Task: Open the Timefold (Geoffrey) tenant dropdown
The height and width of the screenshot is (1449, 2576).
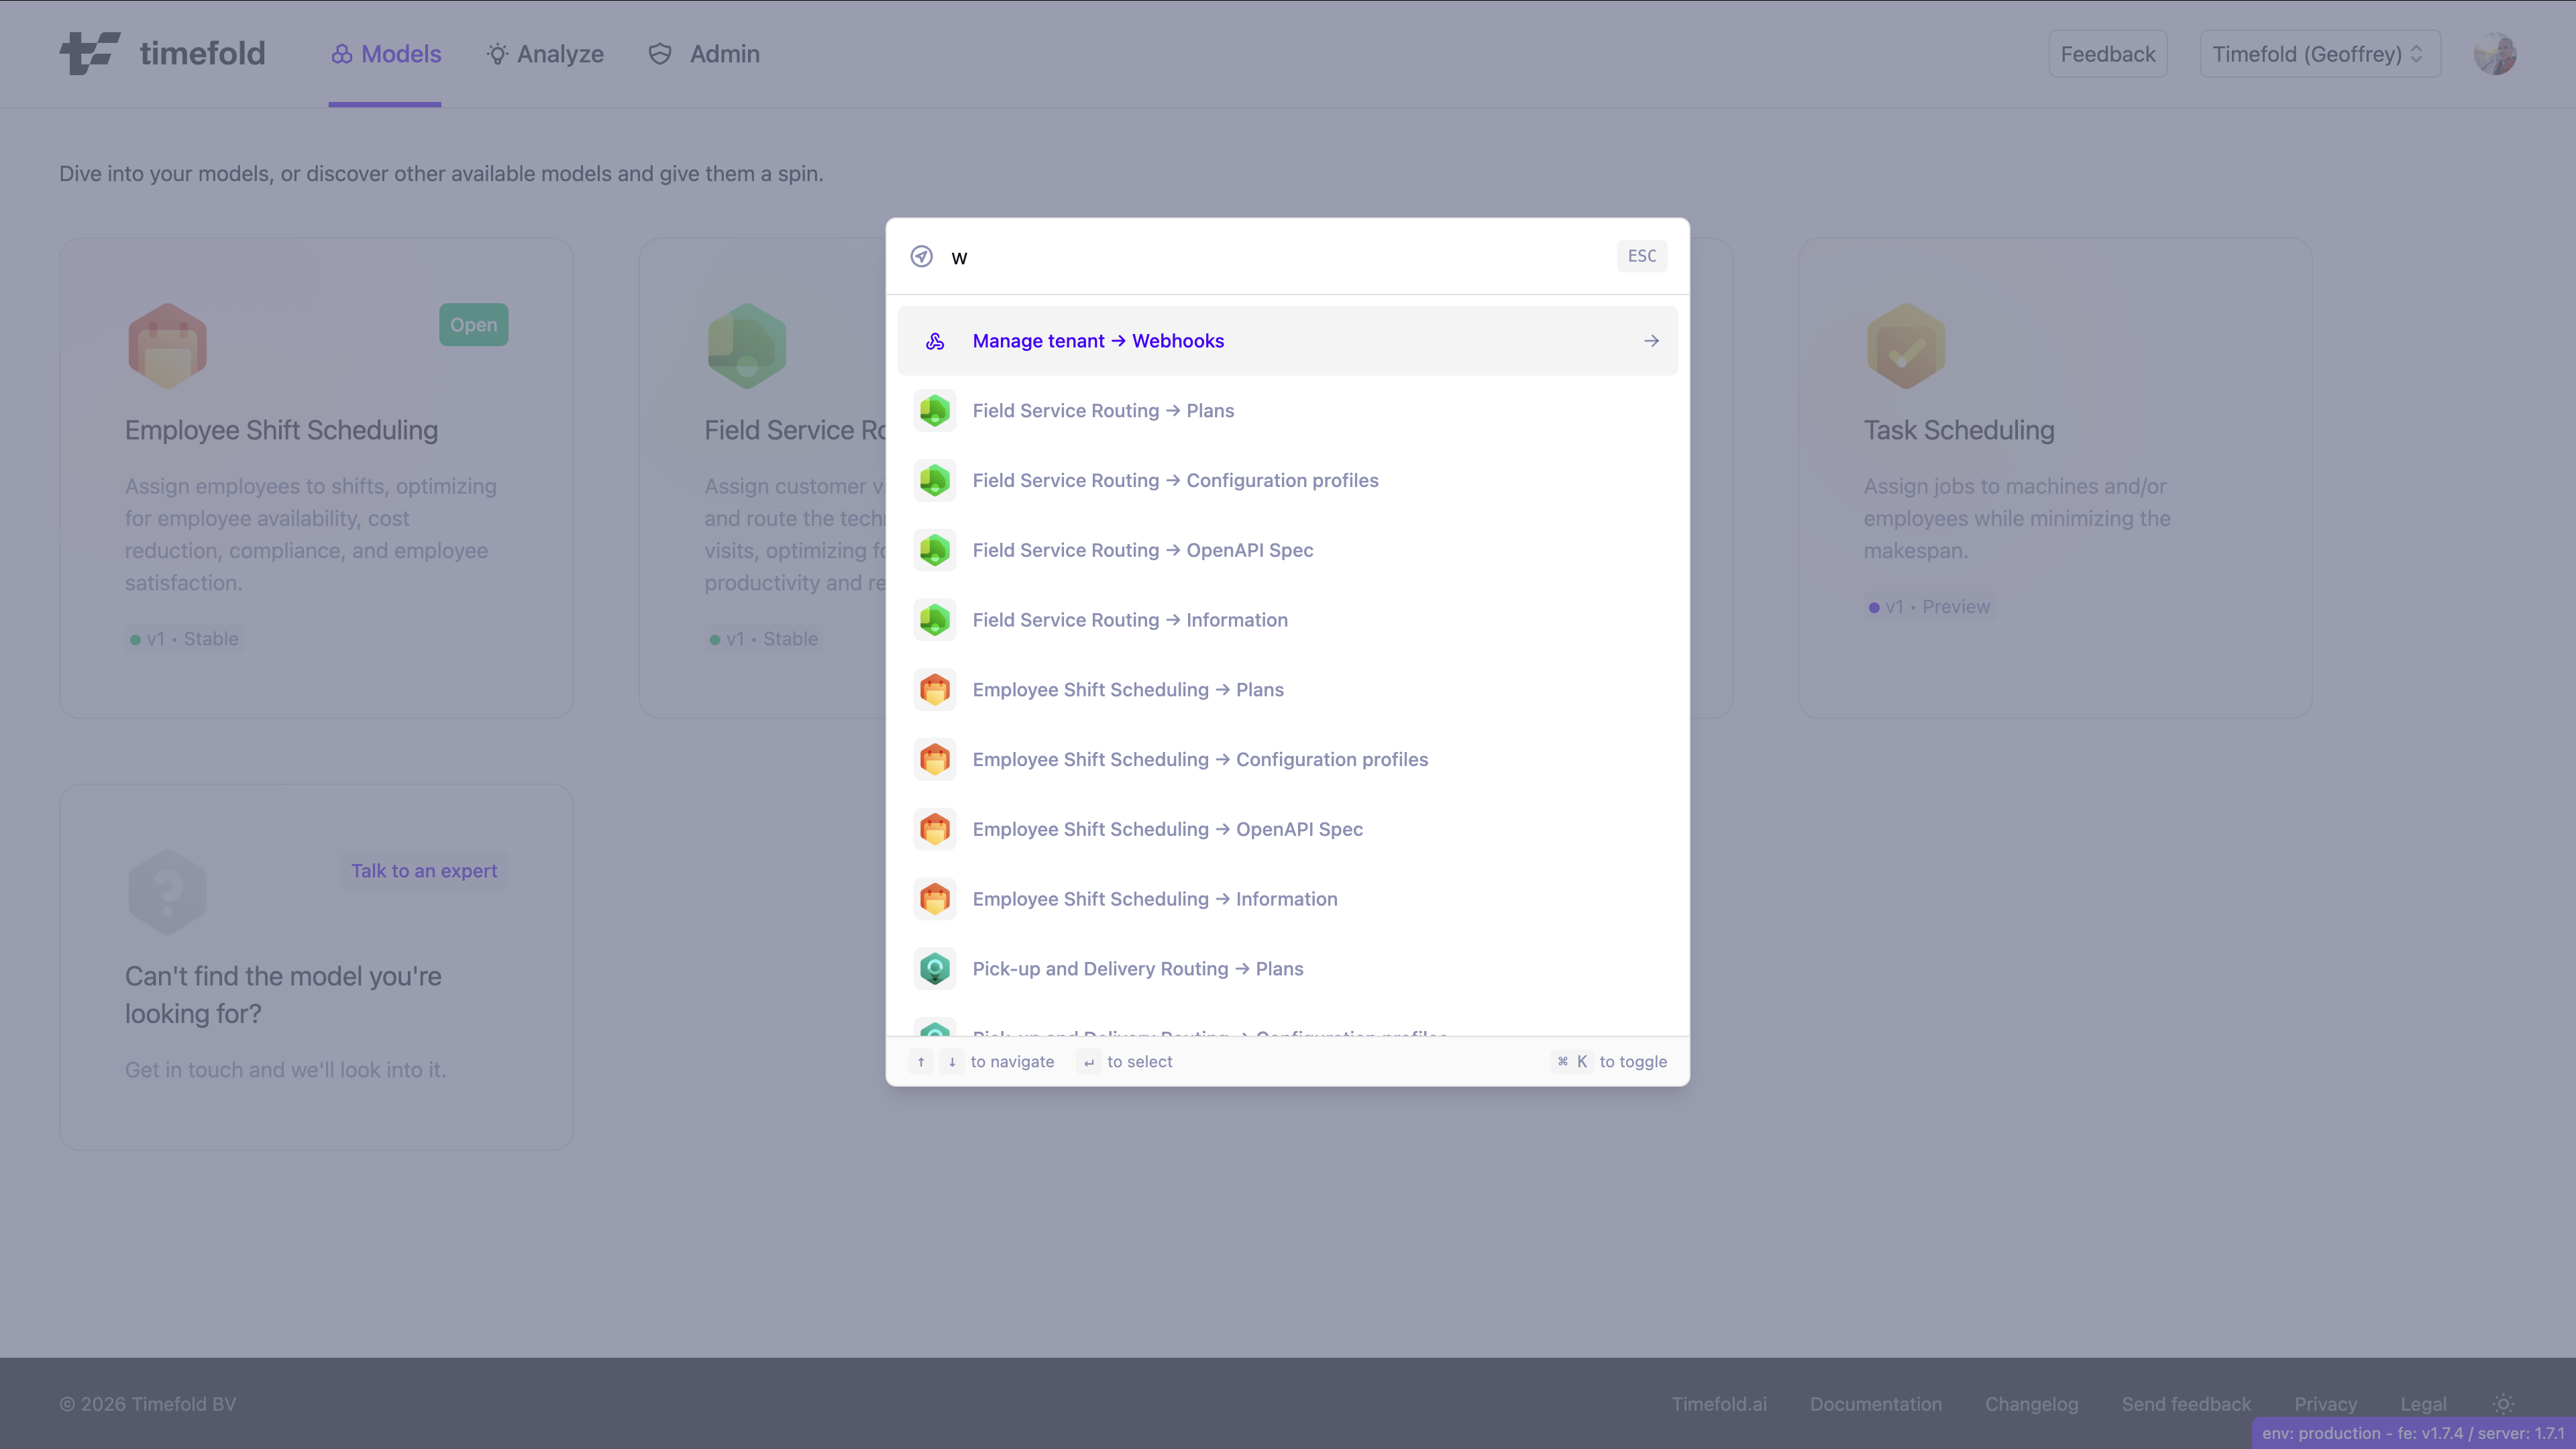Action: (2320, 54)
